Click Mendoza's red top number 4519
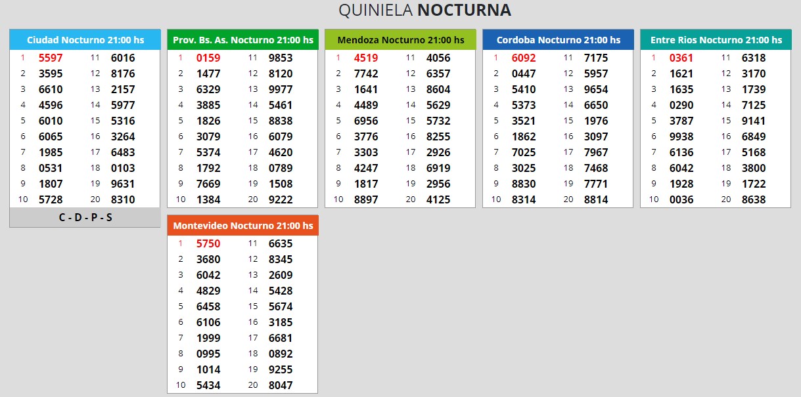Screen dimensions: 801x397 coord(366,58)
